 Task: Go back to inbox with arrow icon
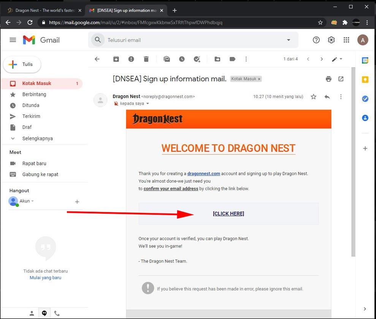97,59
